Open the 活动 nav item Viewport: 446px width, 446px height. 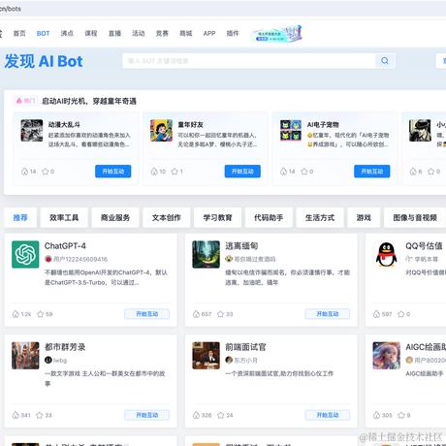point(139,33)
